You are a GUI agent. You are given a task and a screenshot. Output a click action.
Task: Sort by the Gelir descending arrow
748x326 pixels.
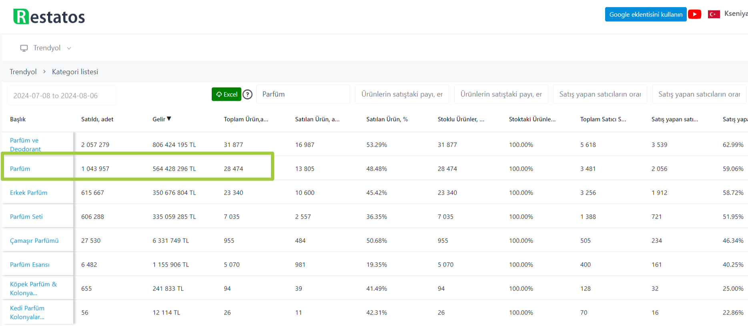point(169,119)
